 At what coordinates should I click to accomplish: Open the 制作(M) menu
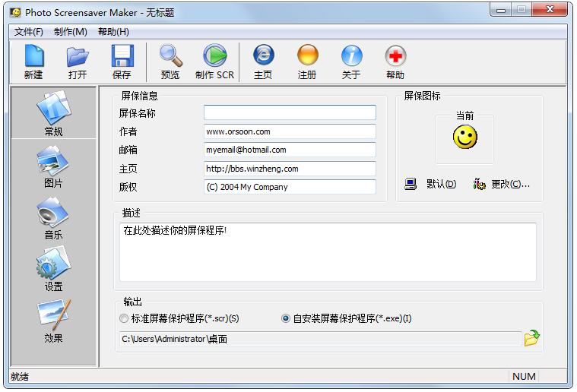tap(71, 32)
